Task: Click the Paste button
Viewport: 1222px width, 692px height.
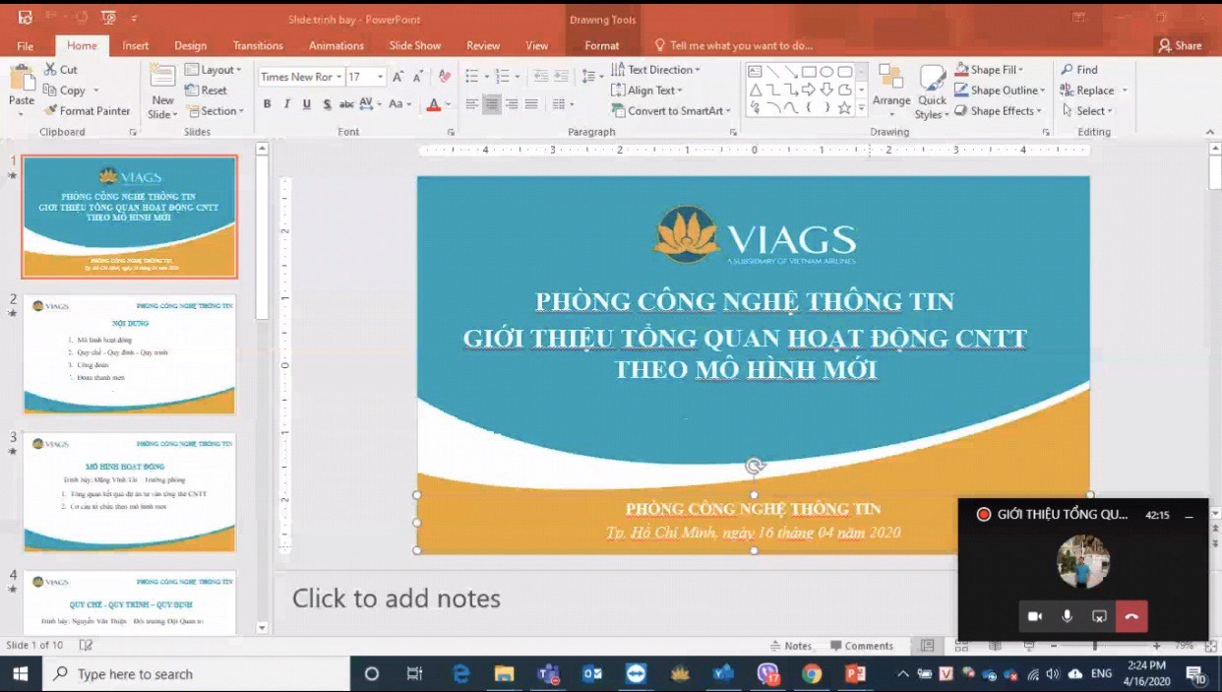Action: click(x=22, y=91)
